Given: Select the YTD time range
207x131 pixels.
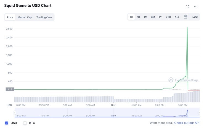Looking at the screenshot, I should [x=168, y=17].
